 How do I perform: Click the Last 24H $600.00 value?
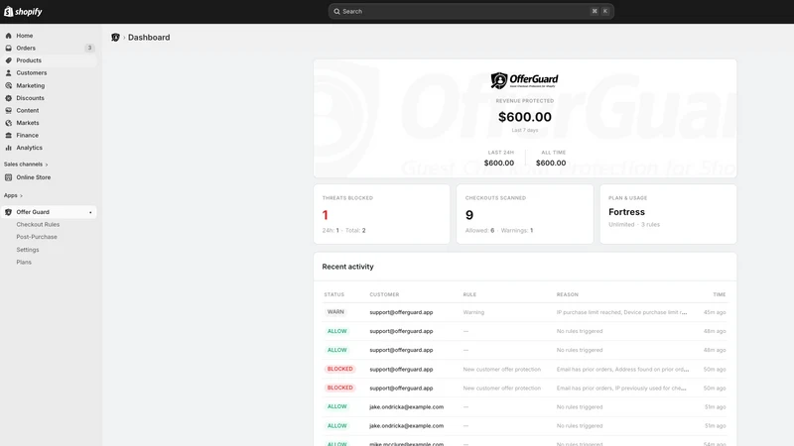[499, 163]
